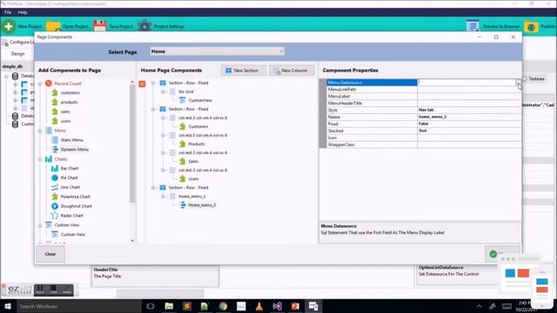Select the Users component in page tree
The image size is (557, 313).
click(193, 178)
